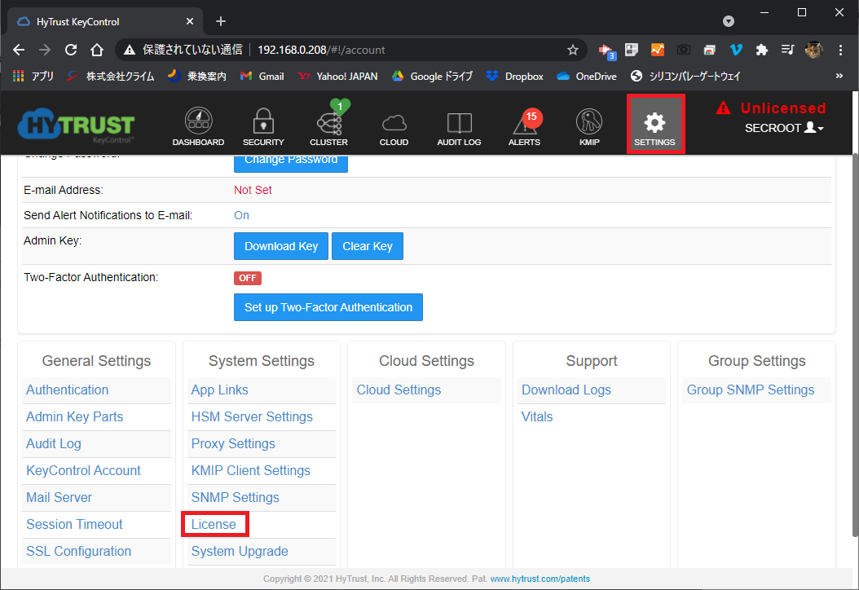Screen dimensions: 859x590
Task: Click the Two-Factor Authentication OFF badge
Action: click(248, 278)
